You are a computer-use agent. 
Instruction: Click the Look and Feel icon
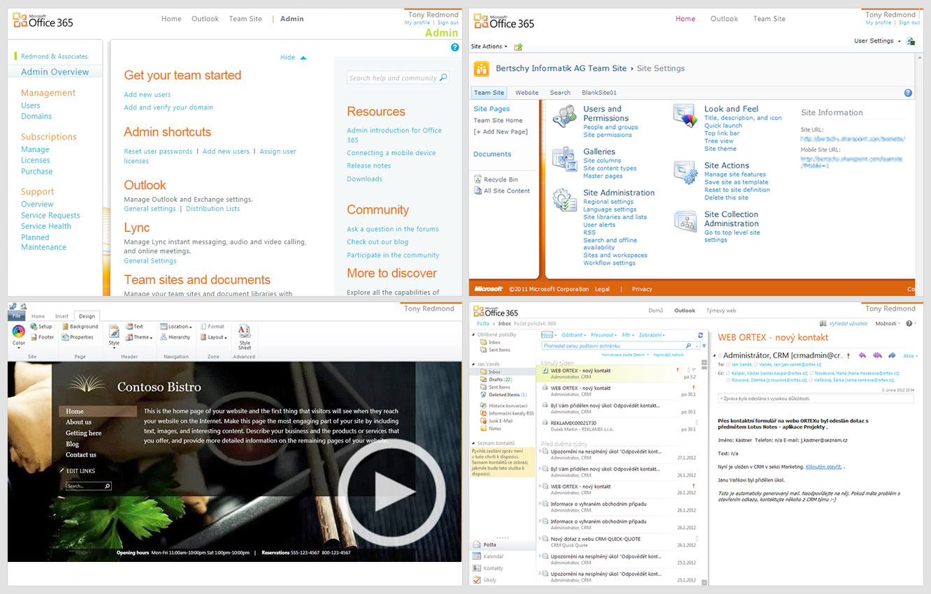(685, 115)
